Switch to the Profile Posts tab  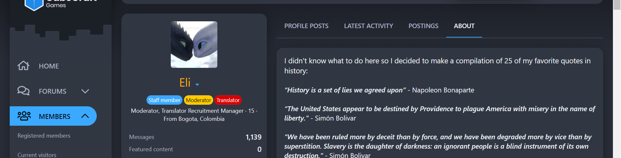pos(306,26)
